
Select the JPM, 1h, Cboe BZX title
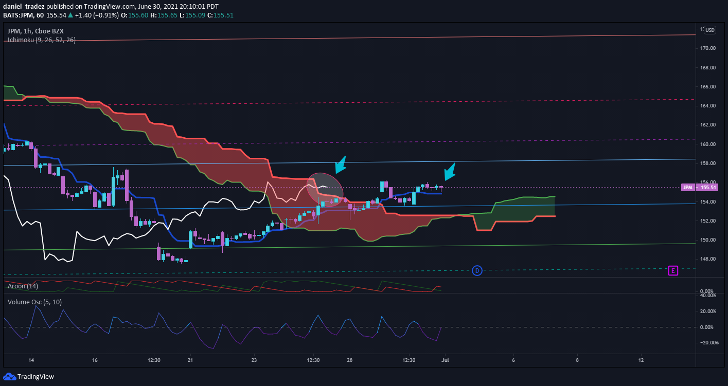[35, 31]
